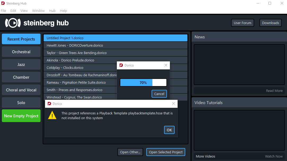This screenshot has width=287, height=161.
Task: Click the Dorico icon in the warning dialog title bar
Action: [49, 104]
